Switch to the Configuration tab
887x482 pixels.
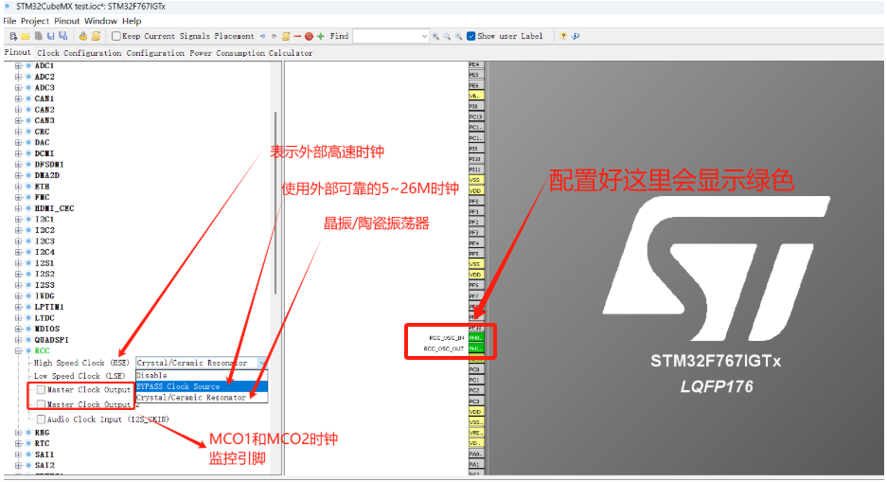coord(155,53)
